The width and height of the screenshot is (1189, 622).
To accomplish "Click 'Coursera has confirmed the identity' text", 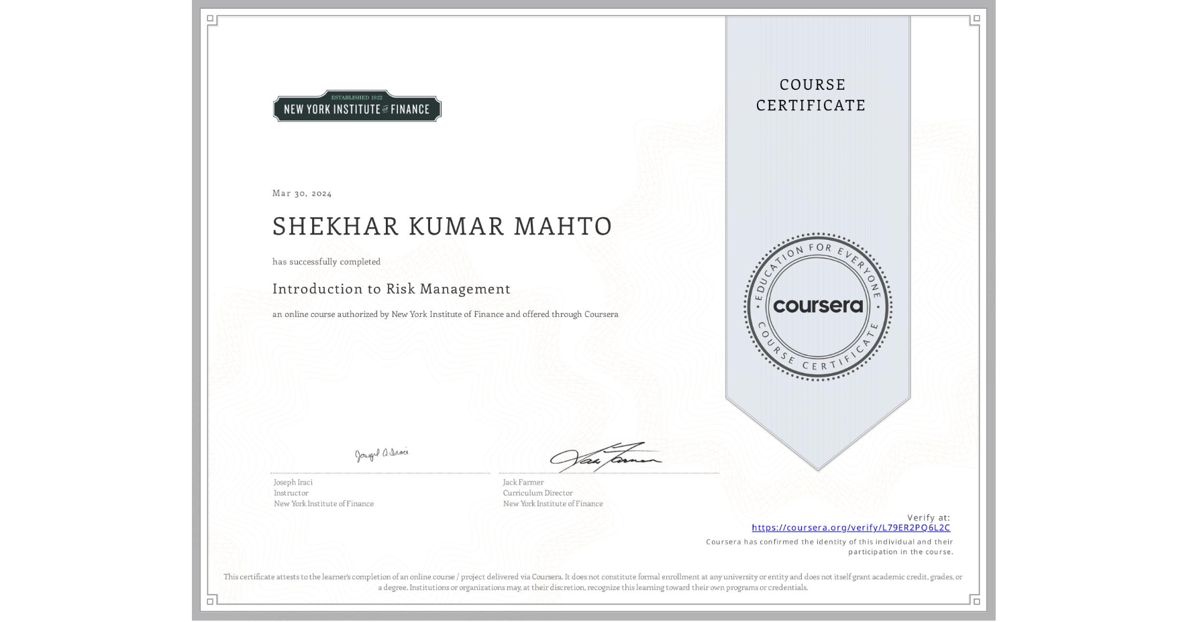I will [829, 547].
